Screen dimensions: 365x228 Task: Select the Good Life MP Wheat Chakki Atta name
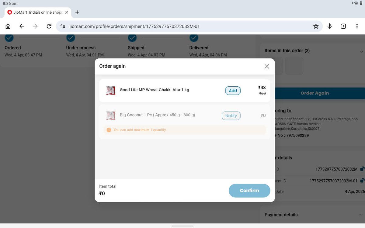155,90
